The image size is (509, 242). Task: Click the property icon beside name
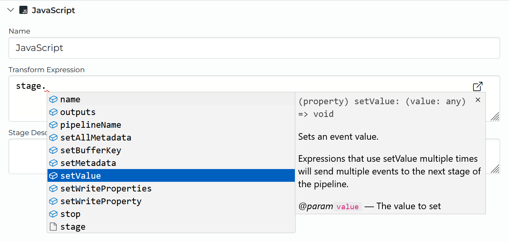53,99
